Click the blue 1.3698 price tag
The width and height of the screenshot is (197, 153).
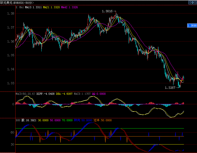(192, 25)
